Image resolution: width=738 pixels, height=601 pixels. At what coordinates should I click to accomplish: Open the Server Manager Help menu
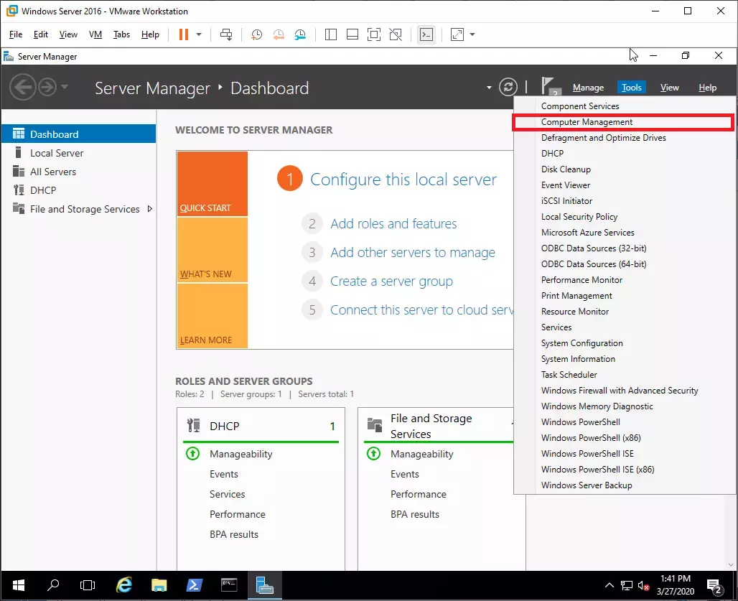coord(707,88)
